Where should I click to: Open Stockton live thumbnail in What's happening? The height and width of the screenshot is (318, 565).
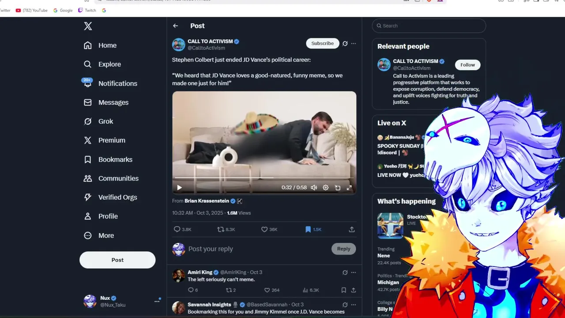tap(390, 226)
